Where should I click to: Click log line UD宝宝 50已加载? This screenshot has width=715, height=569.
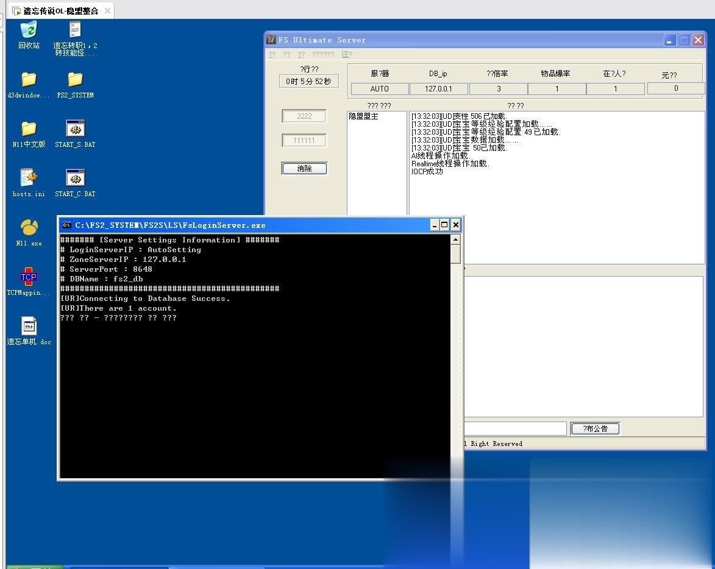[x=459, y=147]
